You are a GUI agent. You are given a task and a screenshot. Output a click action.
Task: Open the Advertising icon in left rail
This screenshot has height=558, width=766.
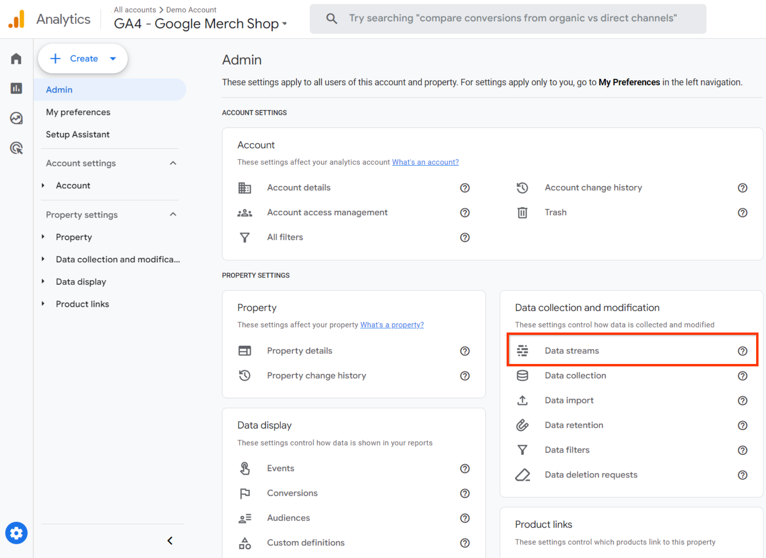pos(16,148)
